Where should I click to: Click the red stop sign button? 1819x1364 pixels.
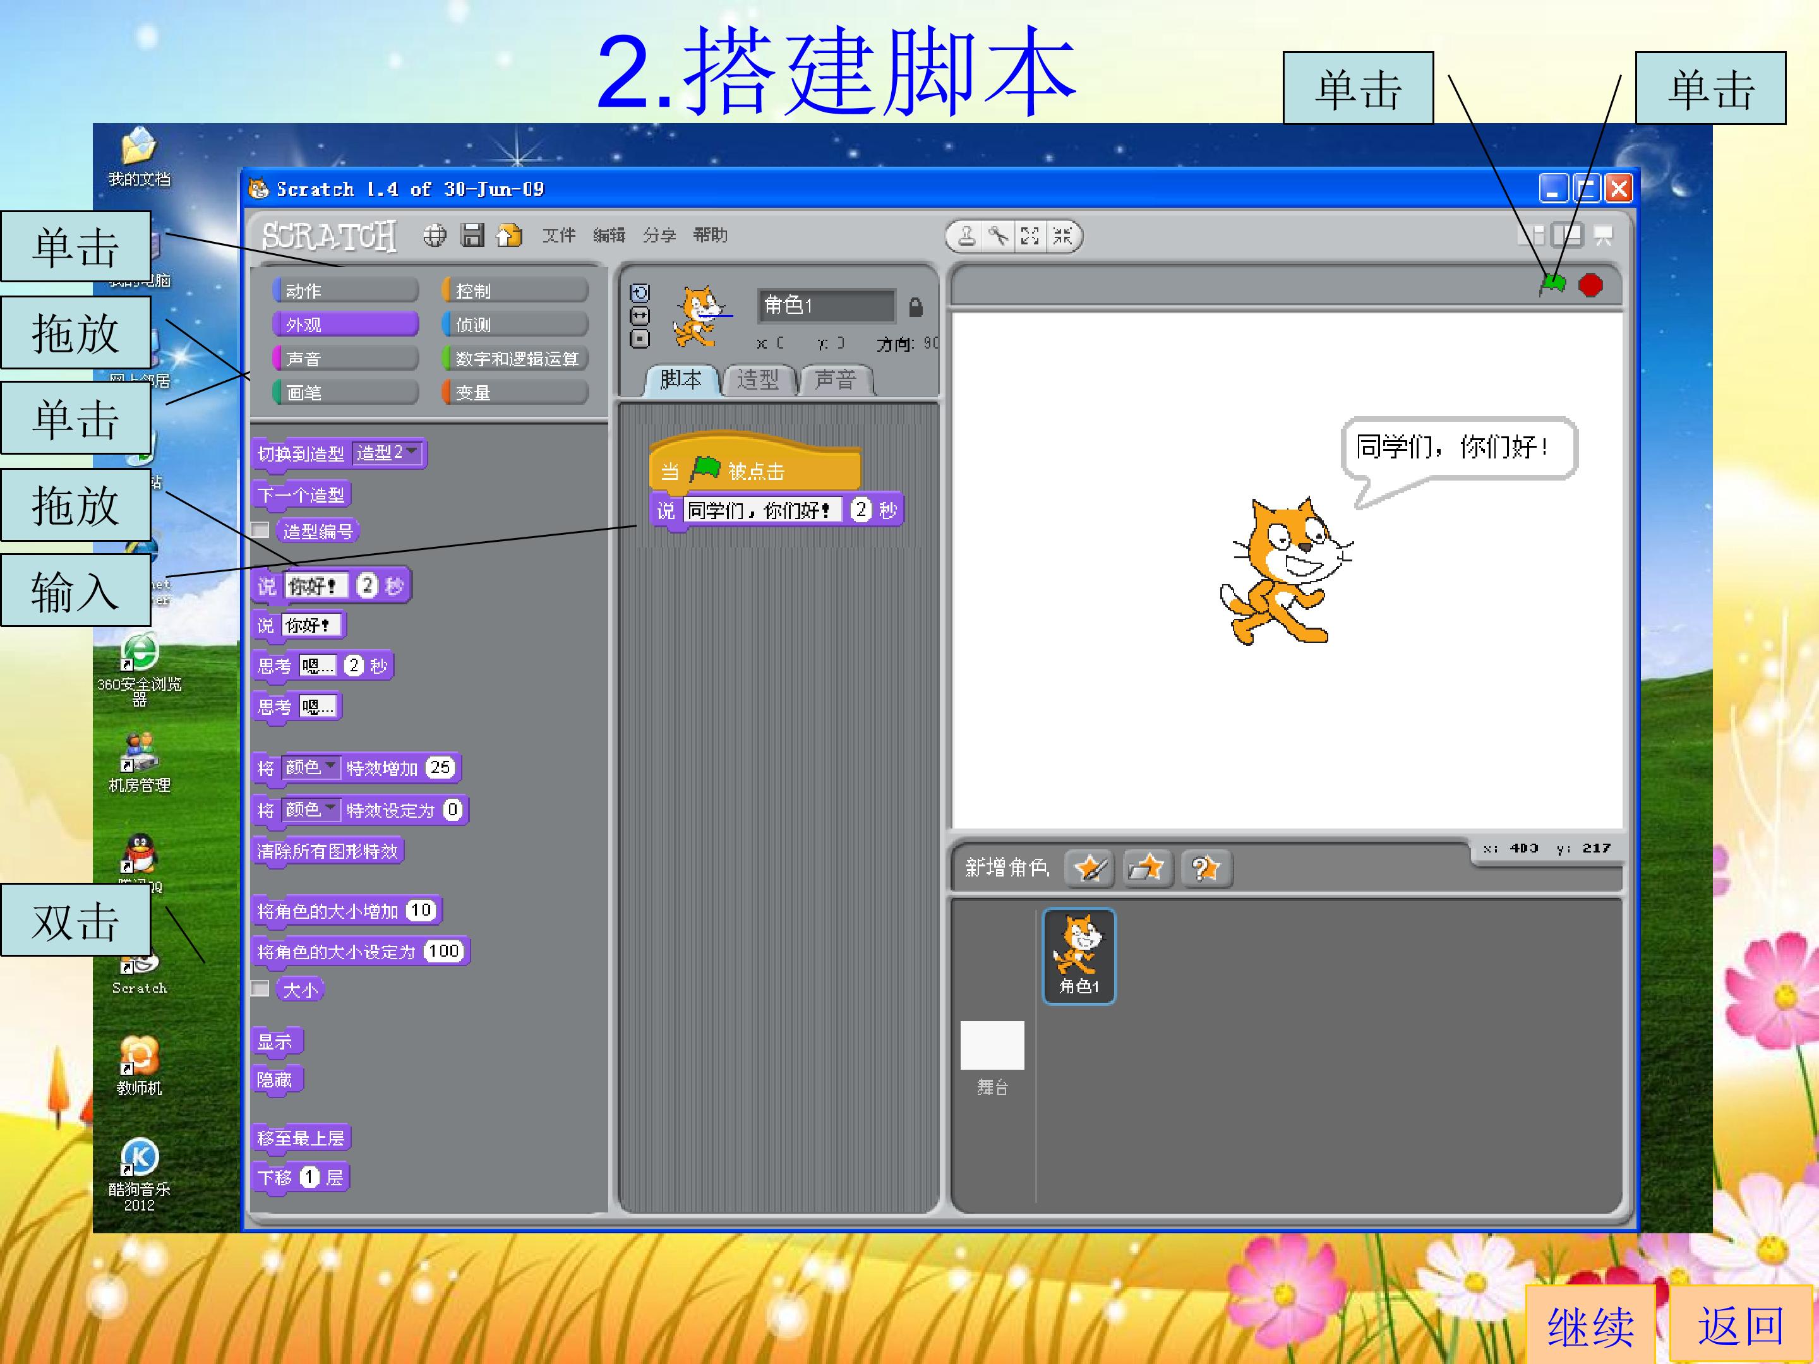click(1590, 285)
